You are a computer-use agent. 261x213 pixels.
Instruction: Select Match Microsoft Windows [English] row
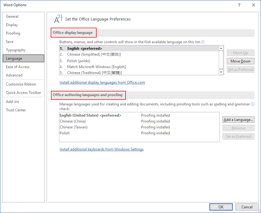click(x=139, y=67)
